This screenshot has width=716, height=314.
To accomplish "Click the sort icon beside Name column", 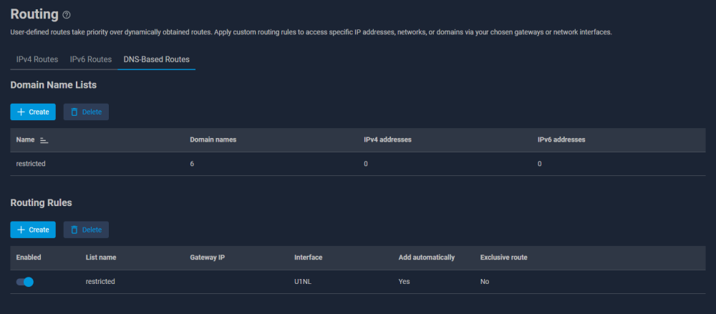I will click(44, 140).
